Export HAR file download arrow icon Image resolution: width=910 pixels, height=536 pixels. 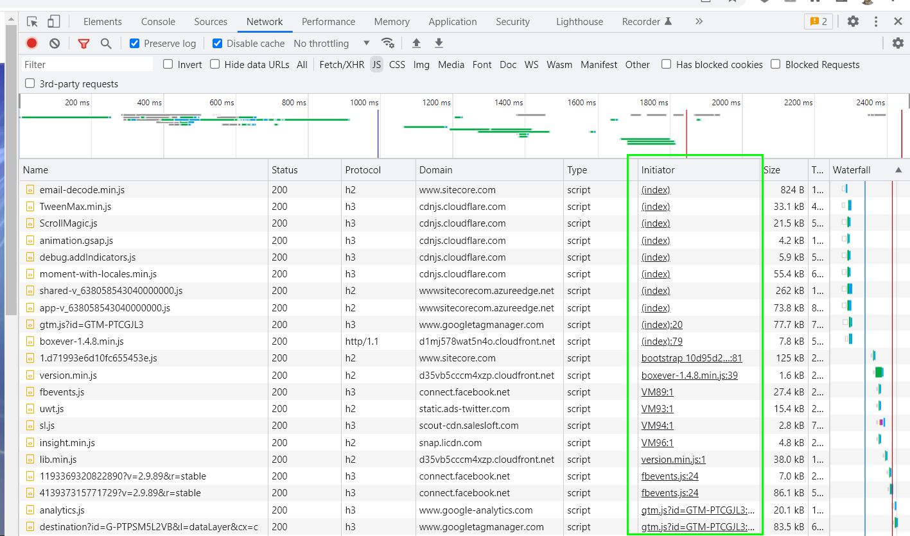point(439,44)
